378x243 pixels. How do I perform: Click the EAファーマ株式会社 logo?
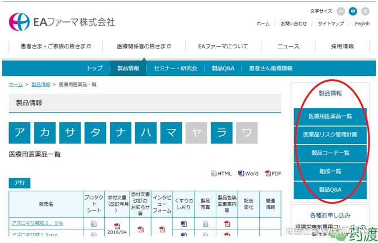point(62,22)
